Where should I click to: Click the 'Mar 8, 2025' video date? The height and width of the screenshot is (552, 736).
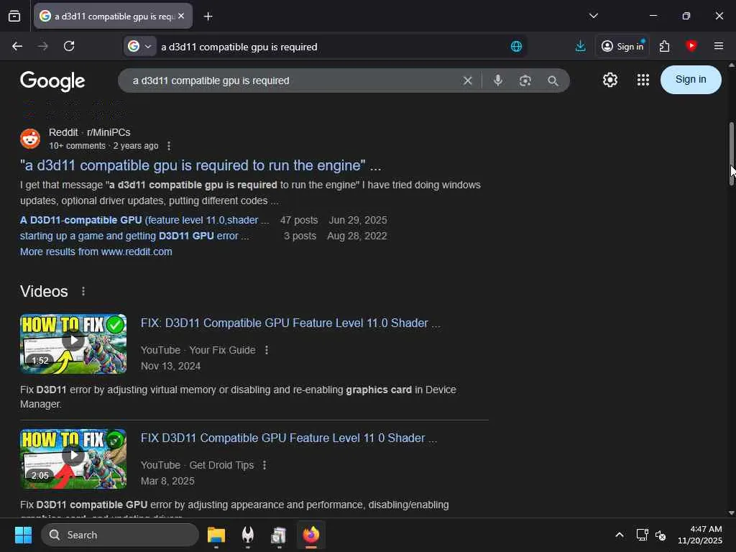pyautogui.click(x=167, y=481)
